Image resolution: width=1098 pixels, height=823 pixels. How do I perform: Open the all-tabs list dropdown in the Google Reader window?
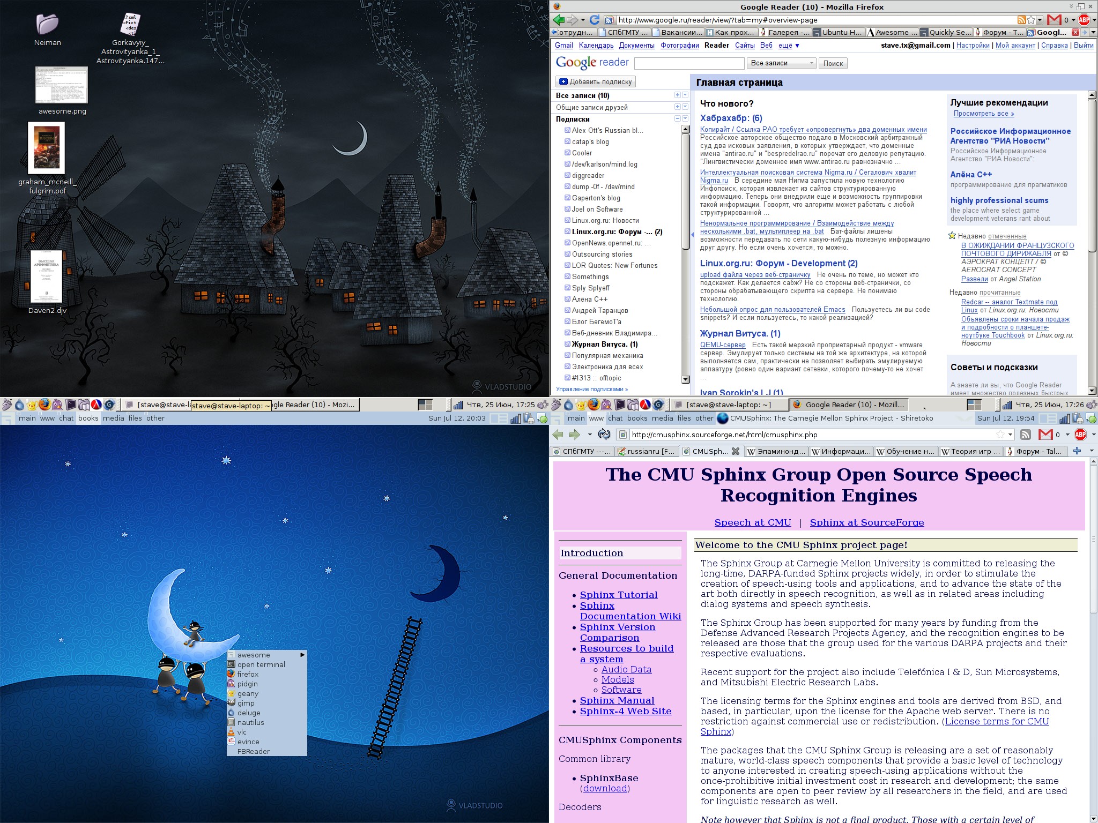click(1094, 32)
